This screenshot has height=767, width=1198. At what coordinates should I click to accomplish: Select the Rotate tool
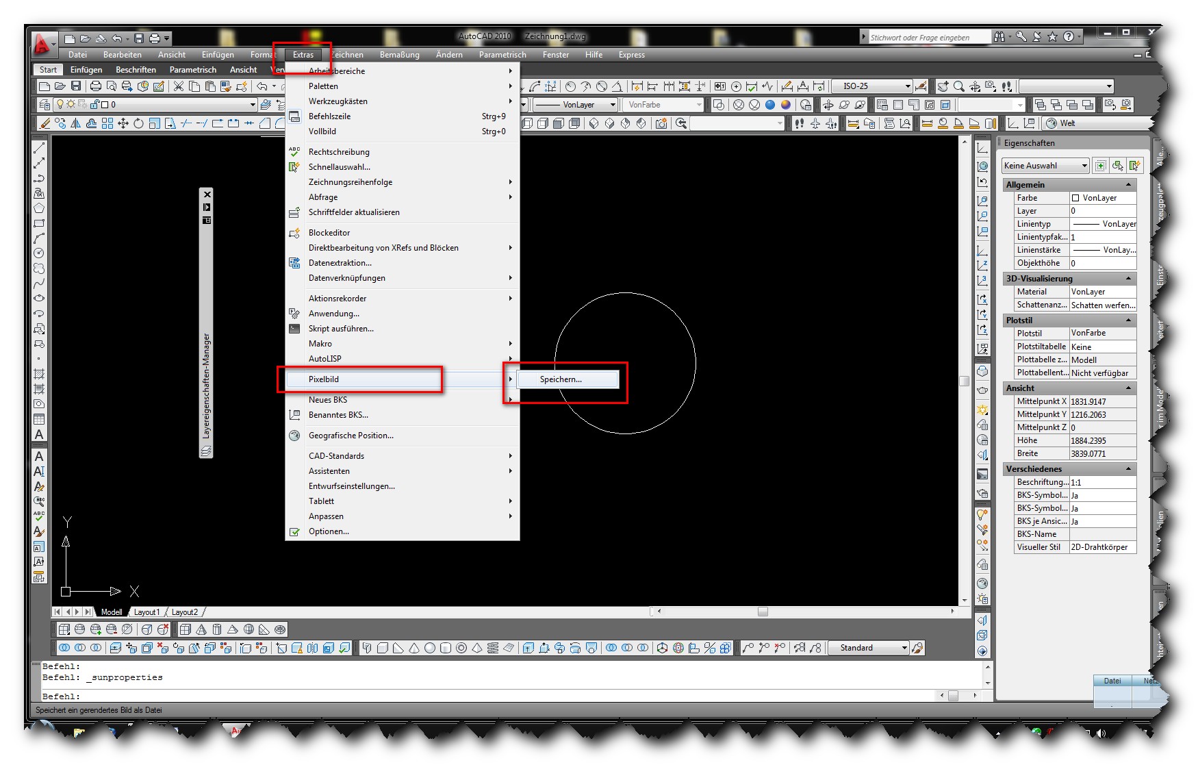(138, 123)
